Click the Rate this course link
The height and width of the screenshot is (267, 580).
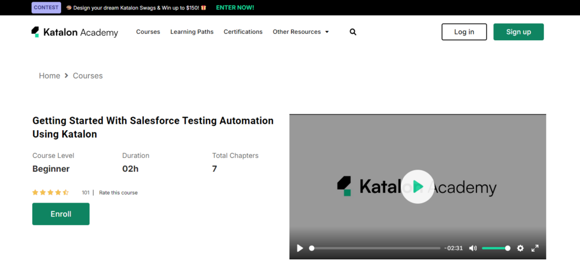[x=118, y=192]
